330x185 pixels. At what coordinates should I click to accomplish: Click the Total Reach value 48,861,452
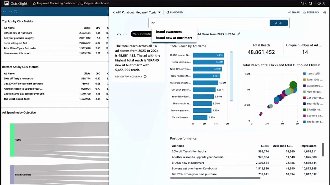click(261, 52)
